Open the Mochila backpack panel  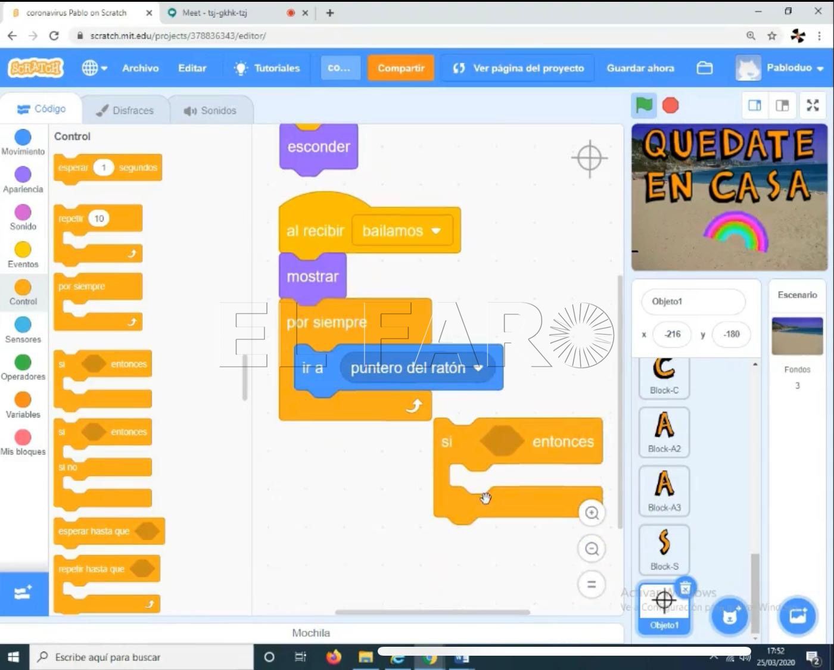311,632
